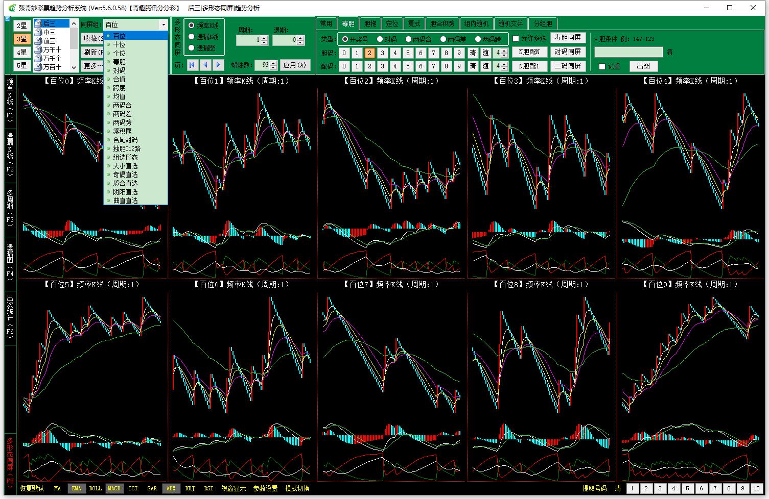Select the 中三 item in the list
Image resolution: width=769 pixels, height=499 pixels.
(x=49, y=32)
